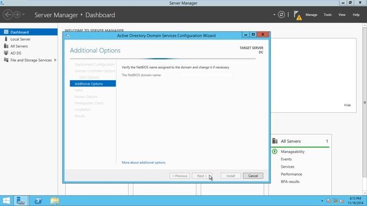Open the Help menu
The image size is (367, 206).
(356, 15)
